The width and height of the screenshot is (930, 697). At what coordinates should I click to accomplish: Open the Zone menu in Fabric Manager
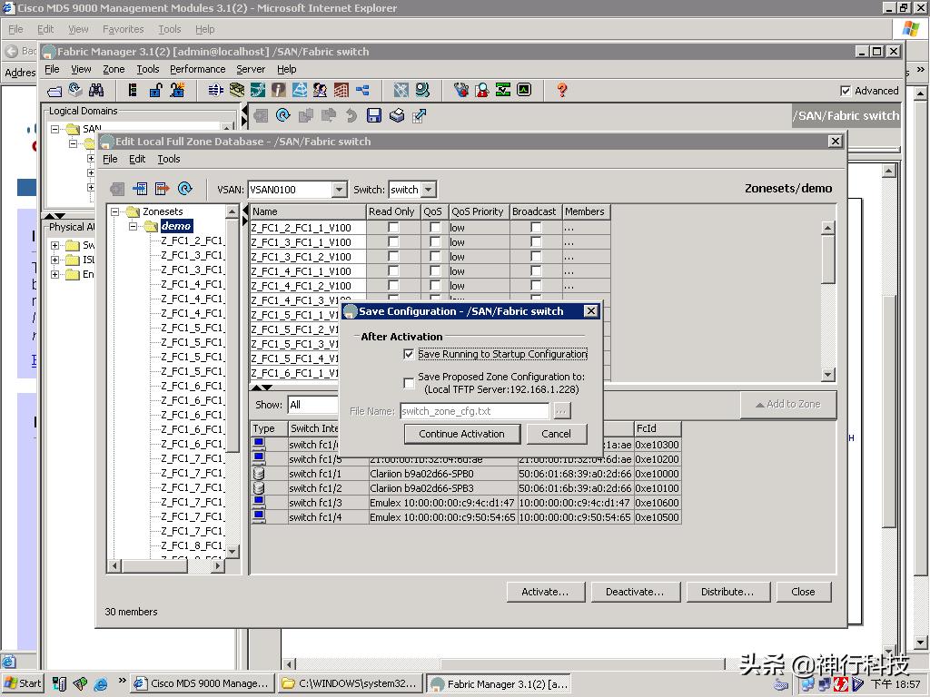click(x=114, y=69)
